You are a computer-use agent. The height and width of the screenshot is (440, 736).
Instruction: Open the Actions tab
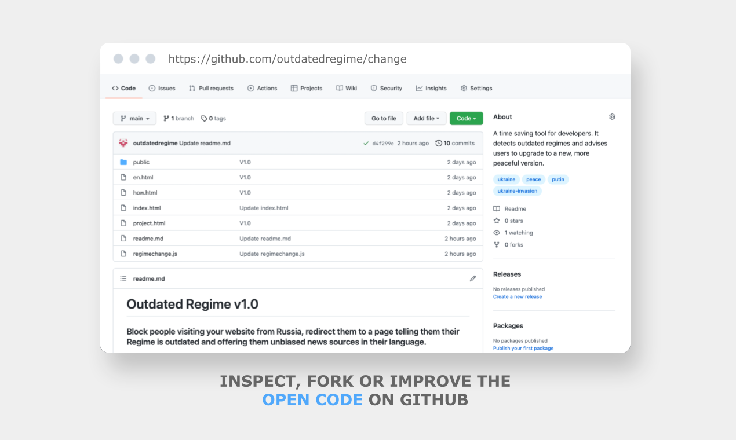click(x=262, y=88)
